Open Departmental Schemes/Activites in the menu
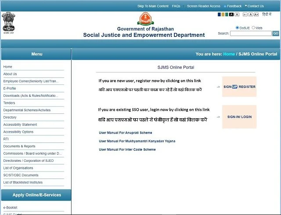Screen dimensions: 281x215 tap(27, 110)
